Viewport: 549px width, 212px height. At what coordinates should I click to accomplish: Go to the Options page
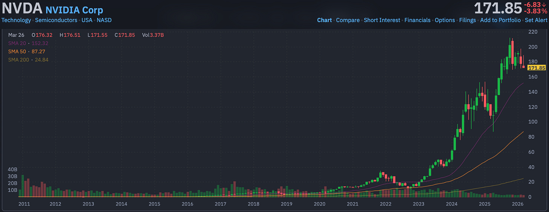coord(445,20)
